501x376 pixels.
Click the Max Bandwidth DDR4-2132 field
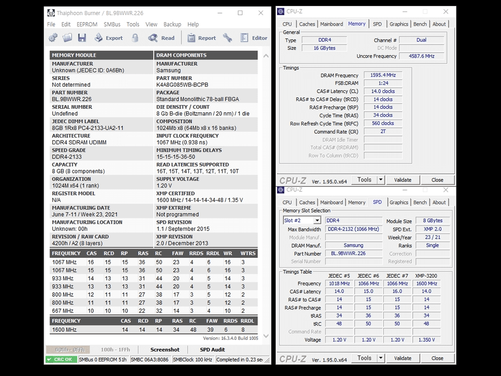pyautogui.click(x=354, y=229)
